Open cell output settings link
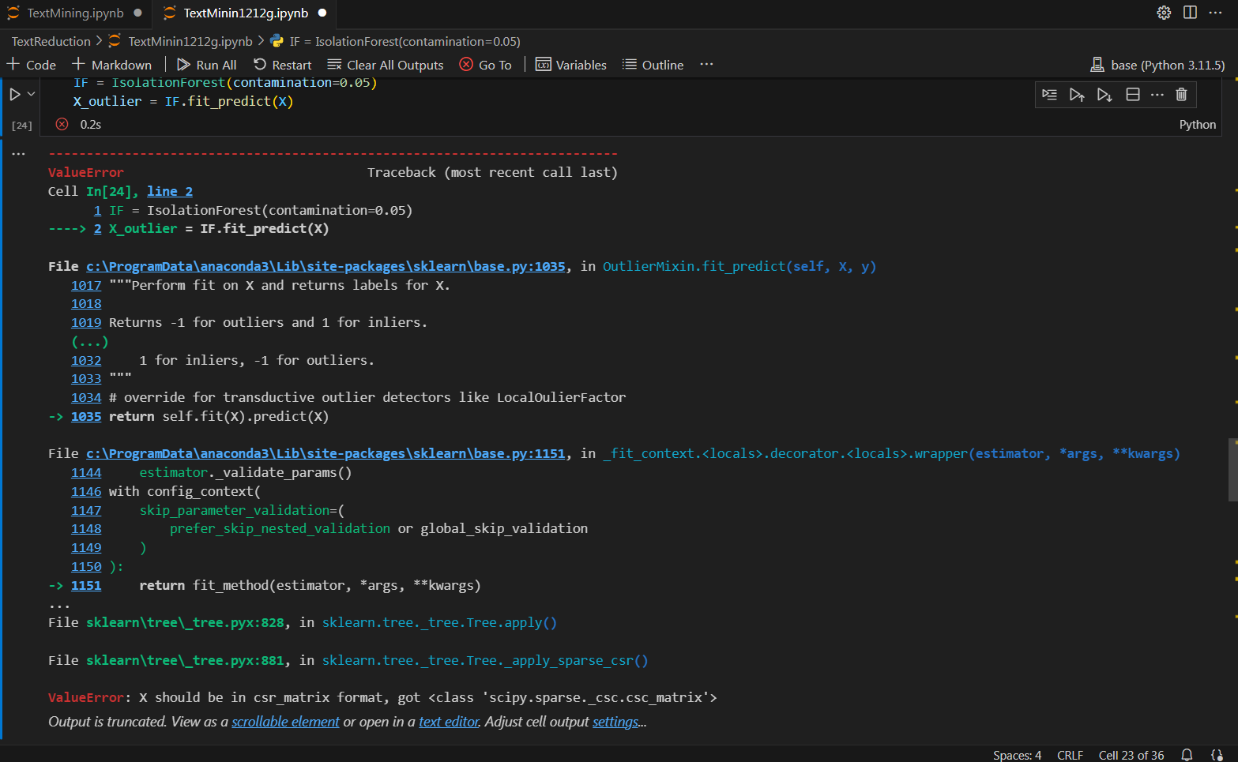The height and width of the screenshot is (762, 1238). (x=616, y=722)
